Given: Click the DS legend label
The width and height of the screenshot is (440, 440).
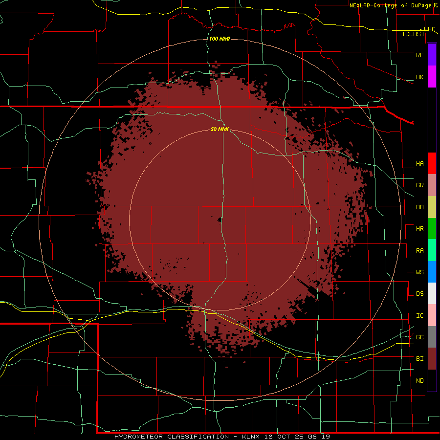Looking at the screenshot, I should point(419,294).
